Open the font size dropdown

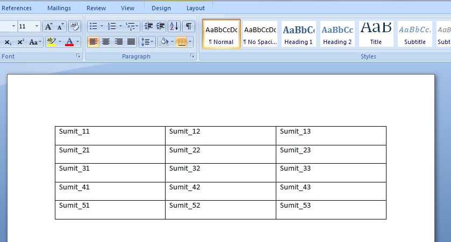(37, 26)
